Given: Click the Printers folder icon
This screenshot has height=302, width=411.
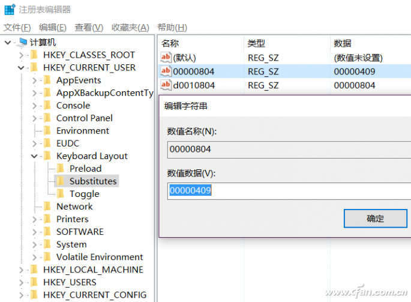Looking at the screenshot, I should click(47, 219).
